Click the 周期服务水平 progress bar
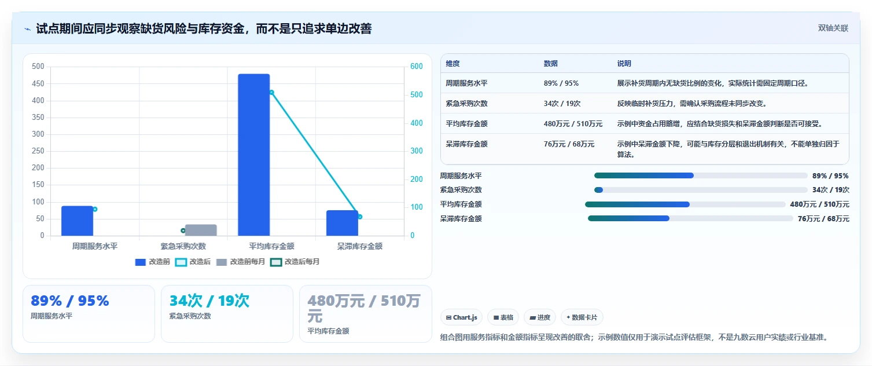872x366 pixels. (701, 175)
